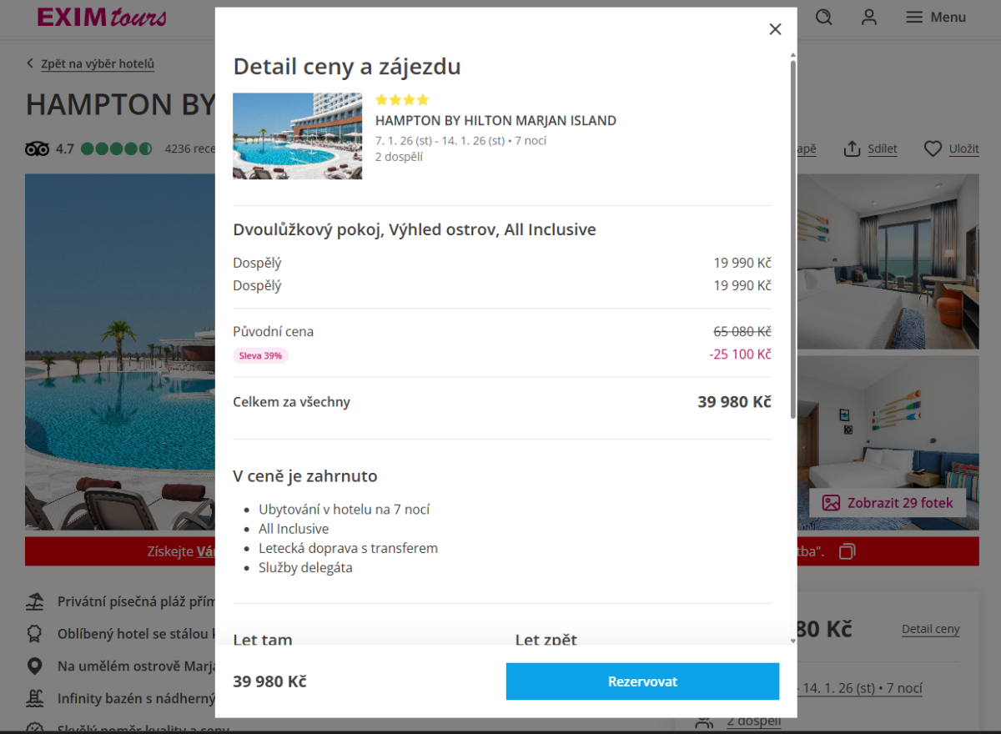Click the infinity pool icon
Viewport: 1001px width, 734px height.
[35, 698]
